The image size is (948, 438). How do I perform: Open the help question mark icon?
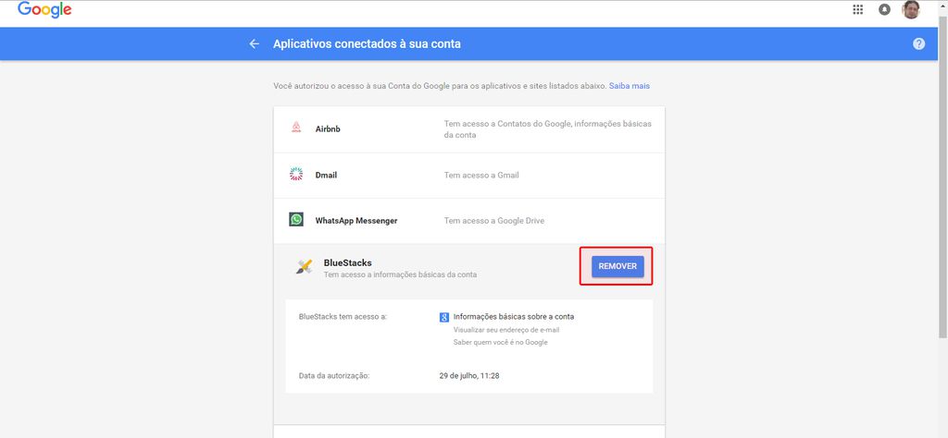(x=919, y=44)
